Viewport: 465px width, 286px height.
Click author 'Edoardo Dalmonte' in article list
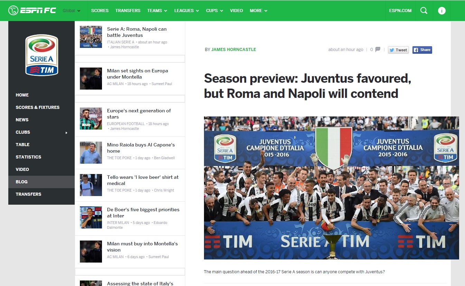coord(137,225)
